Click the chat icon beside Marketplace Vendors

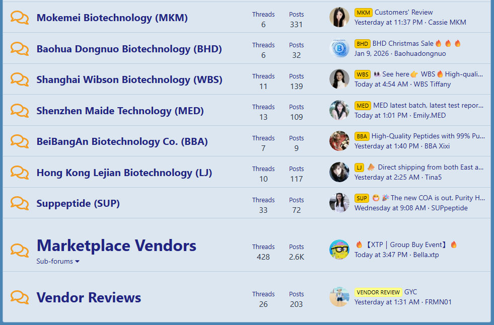tap(20, 251)
